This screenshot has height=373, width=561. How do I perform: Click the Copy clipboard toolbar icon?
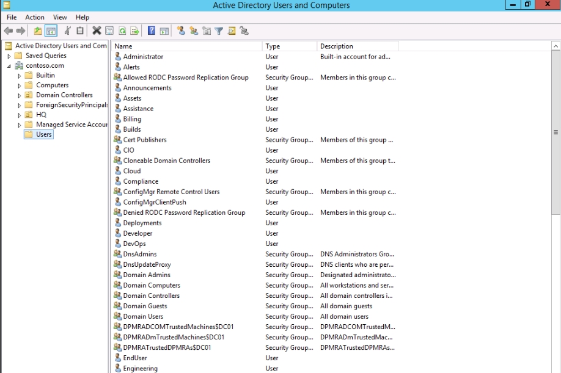point(80,31)
